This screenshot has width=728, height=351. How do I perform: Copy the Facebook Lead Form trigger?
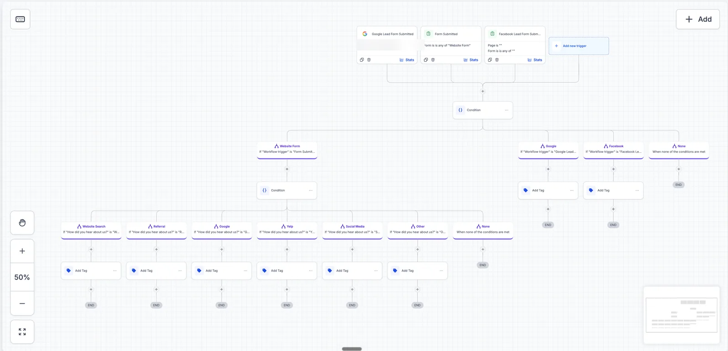pos(490,60)
